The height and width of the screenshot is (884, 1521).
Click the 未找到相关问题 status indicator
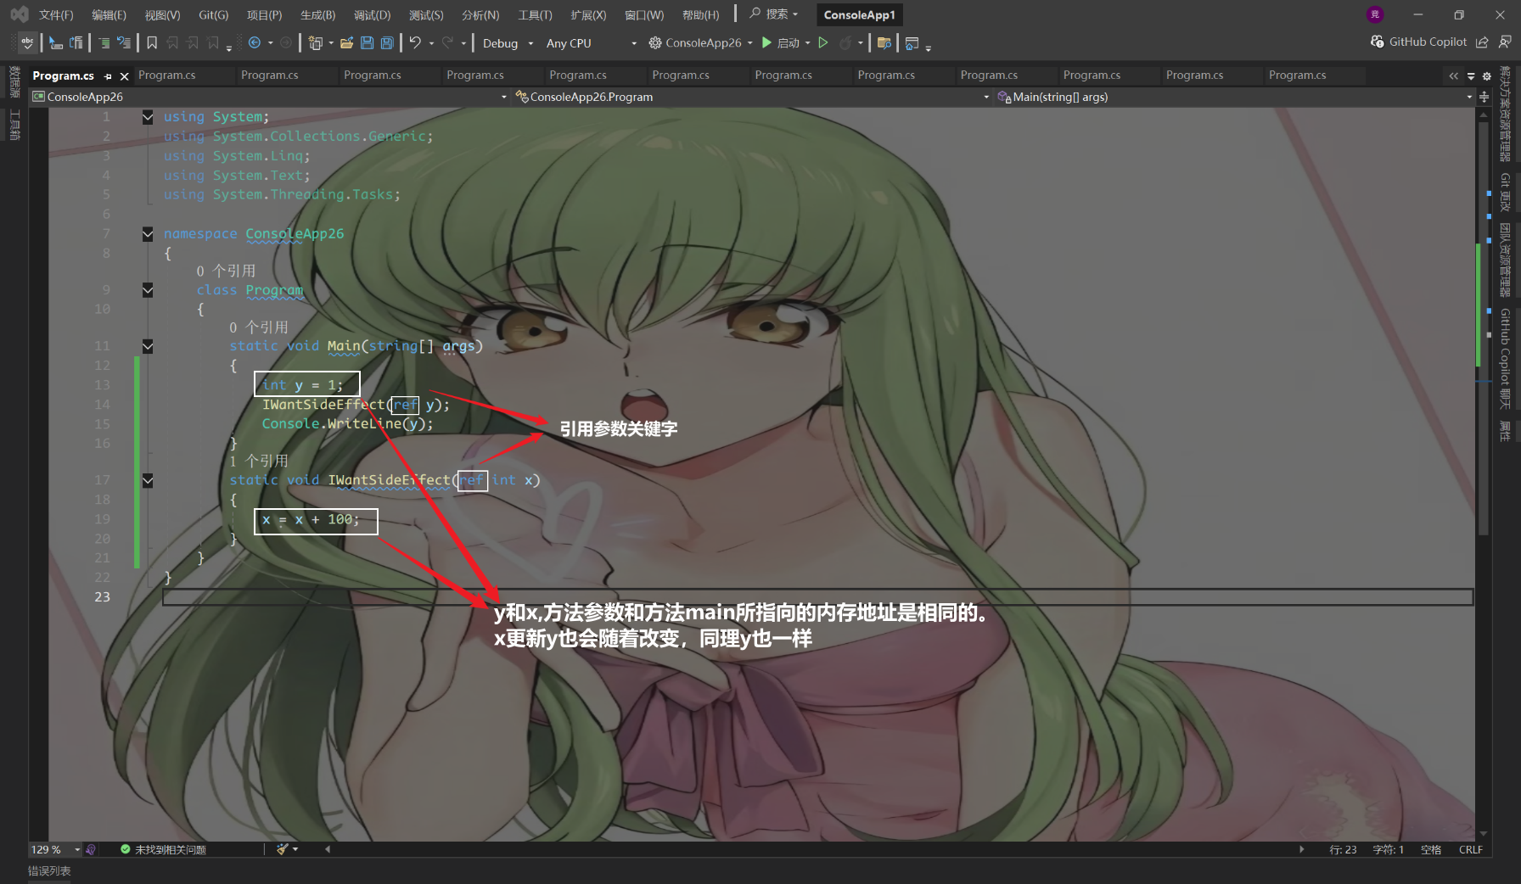[164, 849]
